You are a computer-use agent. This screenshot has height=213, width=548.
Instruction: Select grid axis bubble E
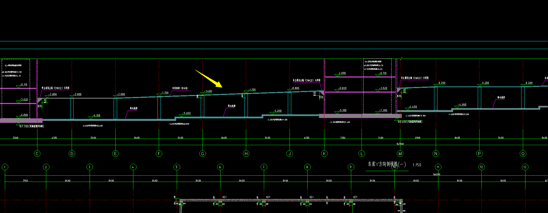[115, 154]
